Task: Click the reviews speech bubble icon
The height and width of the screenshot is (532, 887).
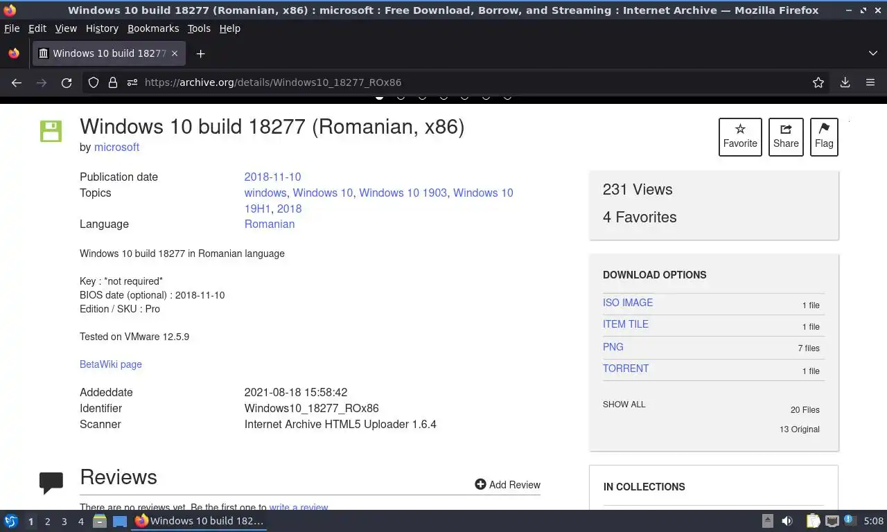Action: (51, 483)
